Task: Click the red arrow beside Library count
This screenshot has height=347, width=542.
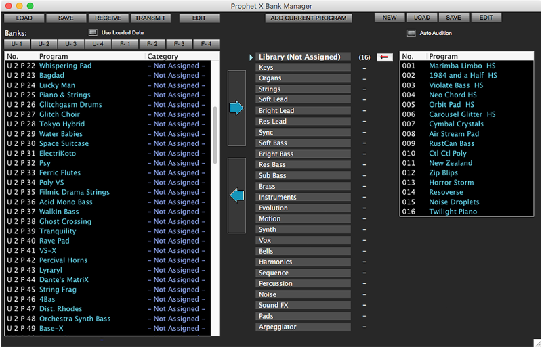Action: coord(385,57)
